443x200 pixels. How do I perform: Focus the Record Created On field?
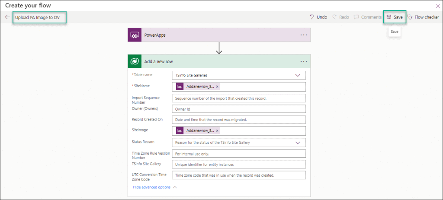tap(239, 120)
